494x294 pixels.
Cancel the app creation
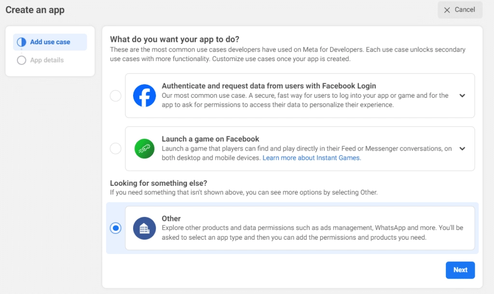point(460,10)
